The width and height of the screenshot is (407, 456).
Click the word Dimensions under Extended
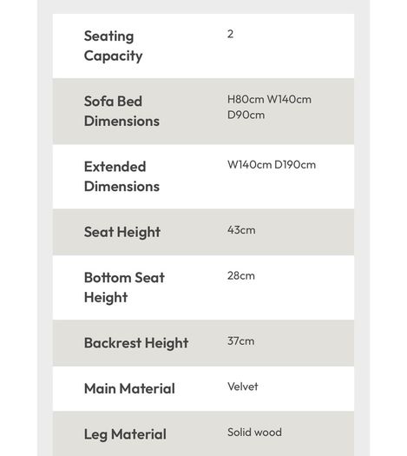(x=121, y=187)
